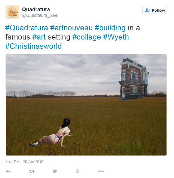Visit the @Quadratura_Geel handle
Viewport: 174px width, 178px height.
(x=40, y=16)
